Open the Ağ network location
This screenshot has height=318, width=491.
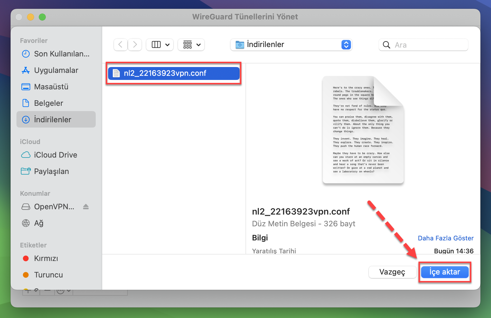[x=38, y=223]
